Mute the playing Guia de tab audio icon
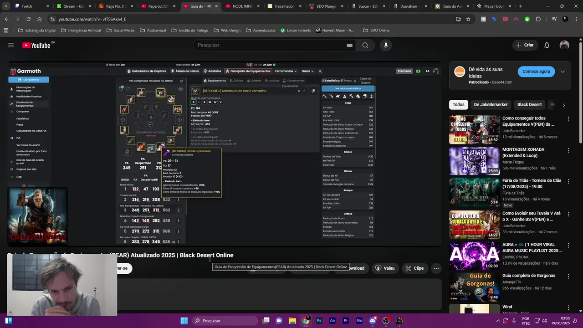Viewport: 583px width, 328px height. click(x=209, y=6)
